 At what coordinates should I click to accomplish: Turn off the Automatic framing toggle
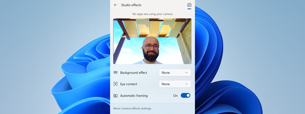tap(185, 96)
